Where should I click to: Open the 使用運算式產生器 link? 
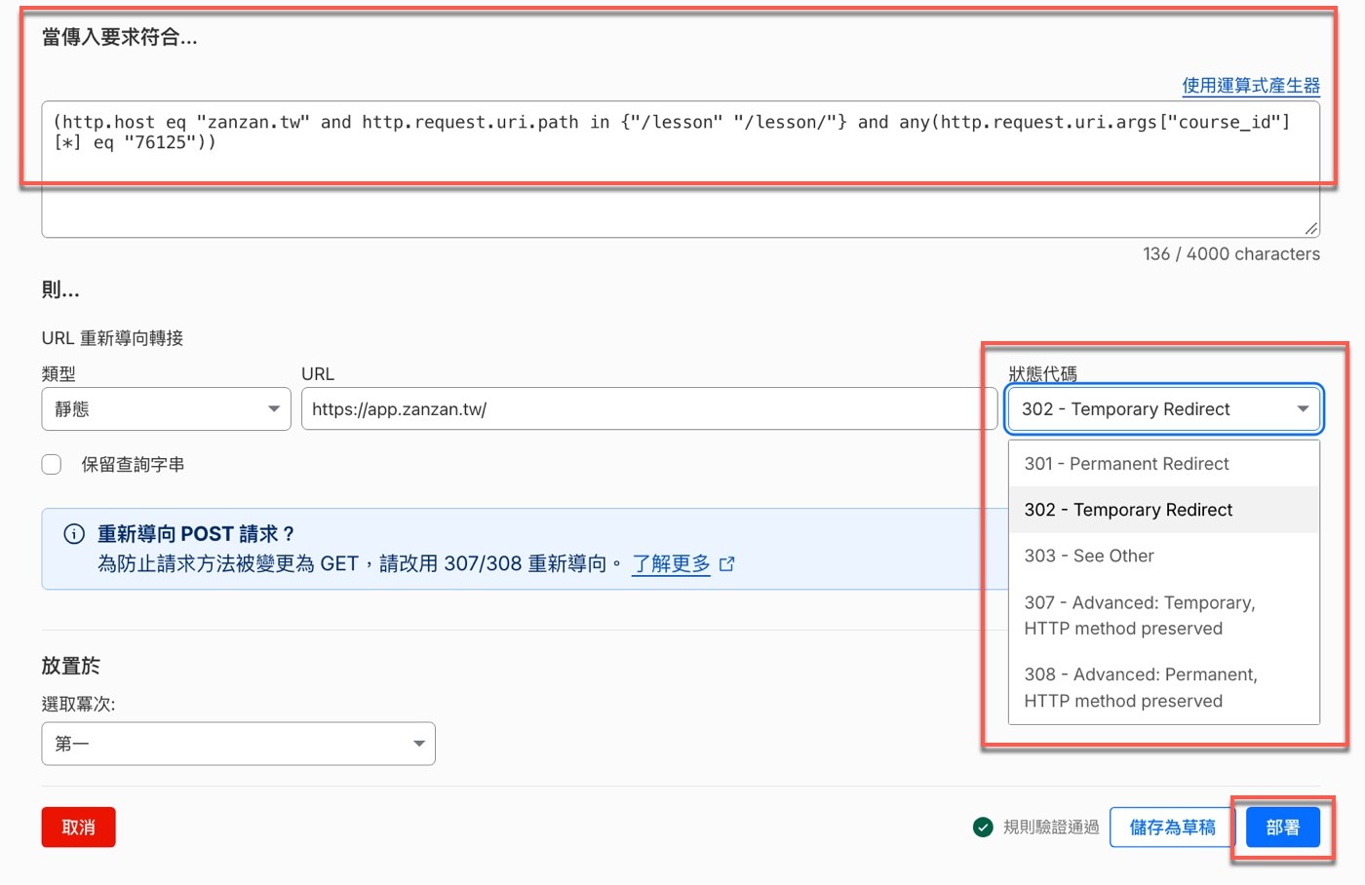click(1251, 86)
